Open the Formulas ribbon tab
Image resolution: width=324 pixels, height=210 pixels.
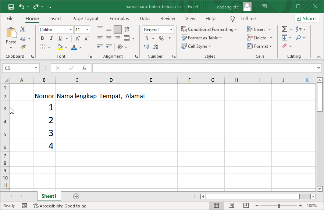(119, 19)
